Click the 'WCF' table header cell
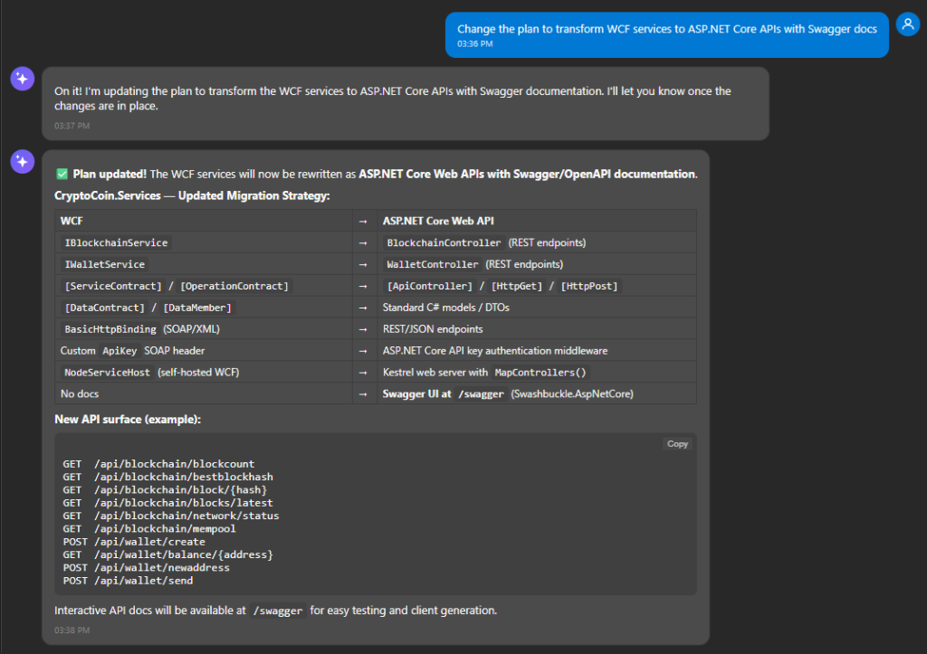Viewport: 927px width, 654px height. pos(204,221)
